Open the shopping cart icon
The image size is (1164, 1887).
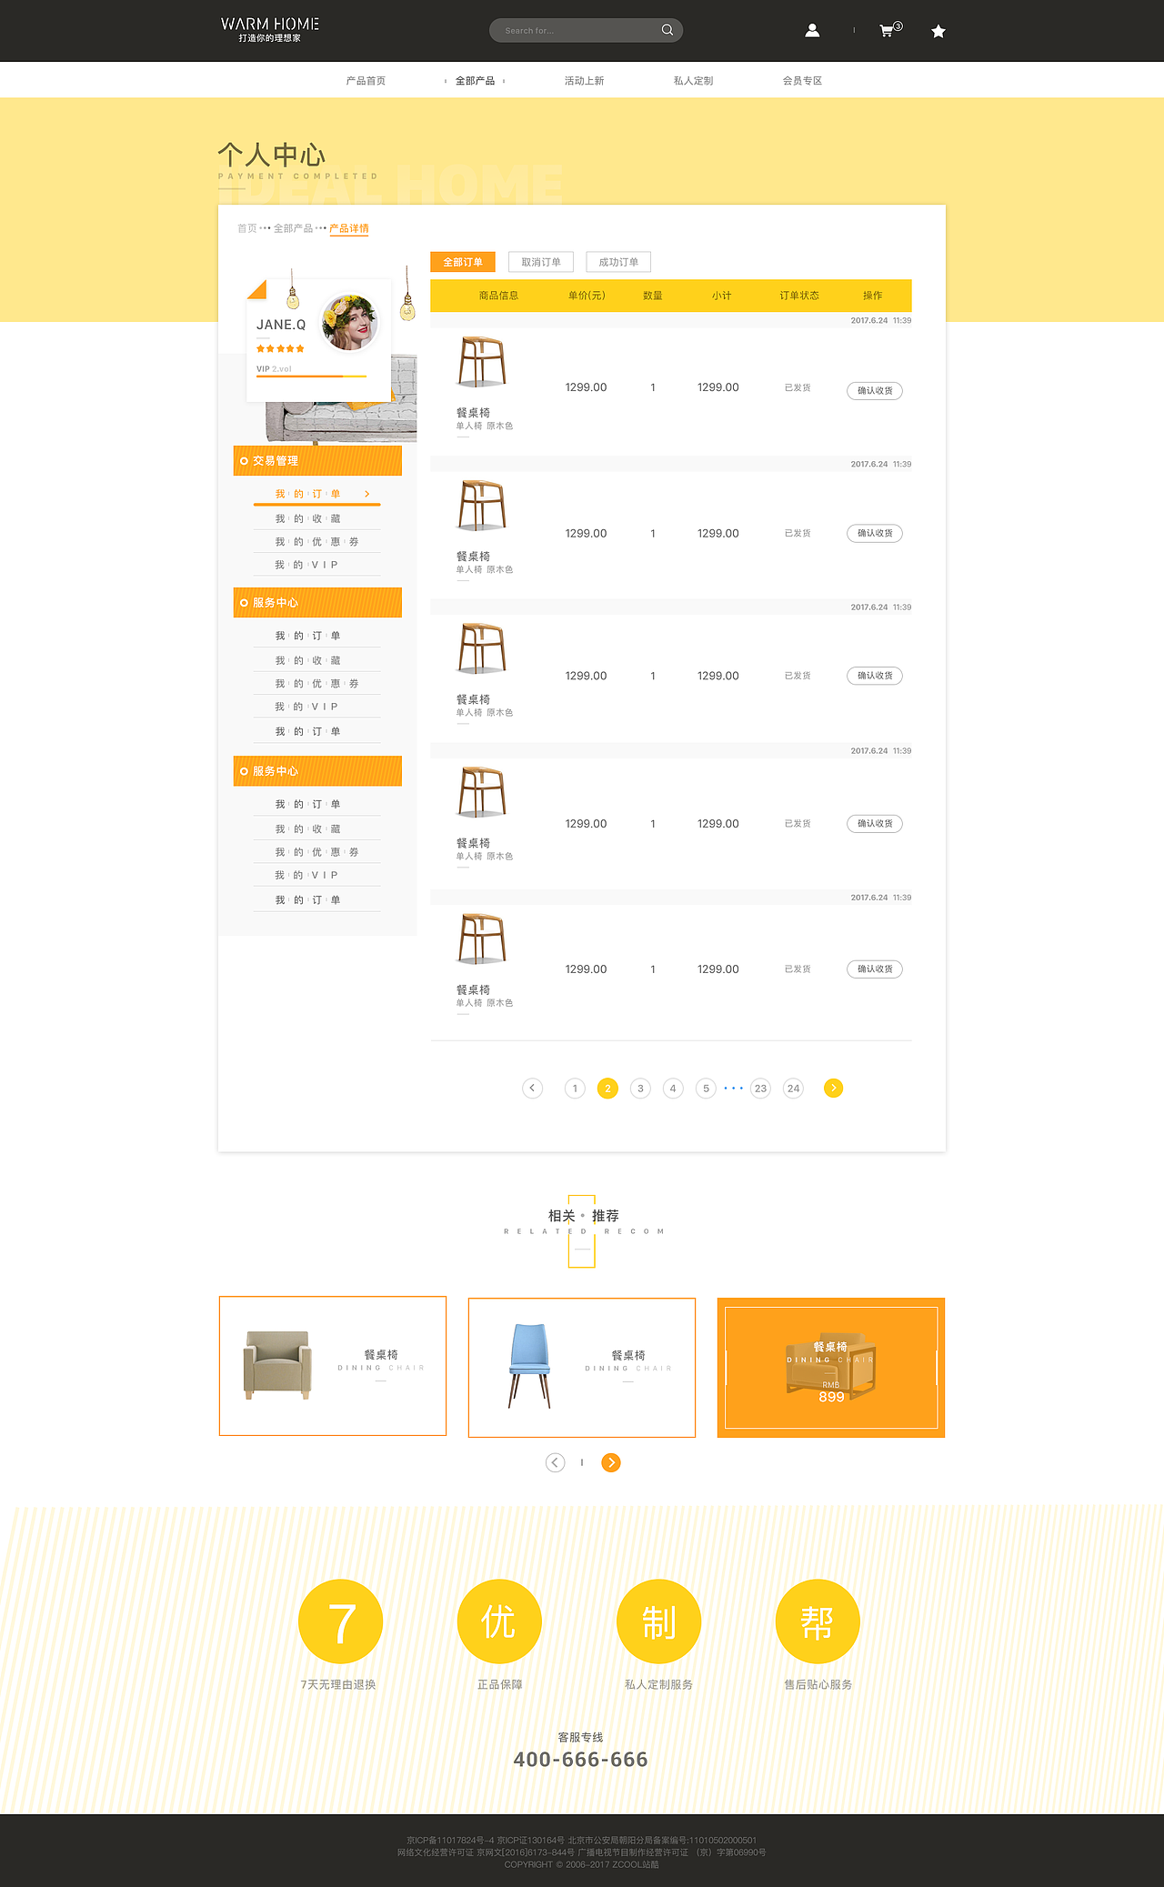click(x=889, y=30)
